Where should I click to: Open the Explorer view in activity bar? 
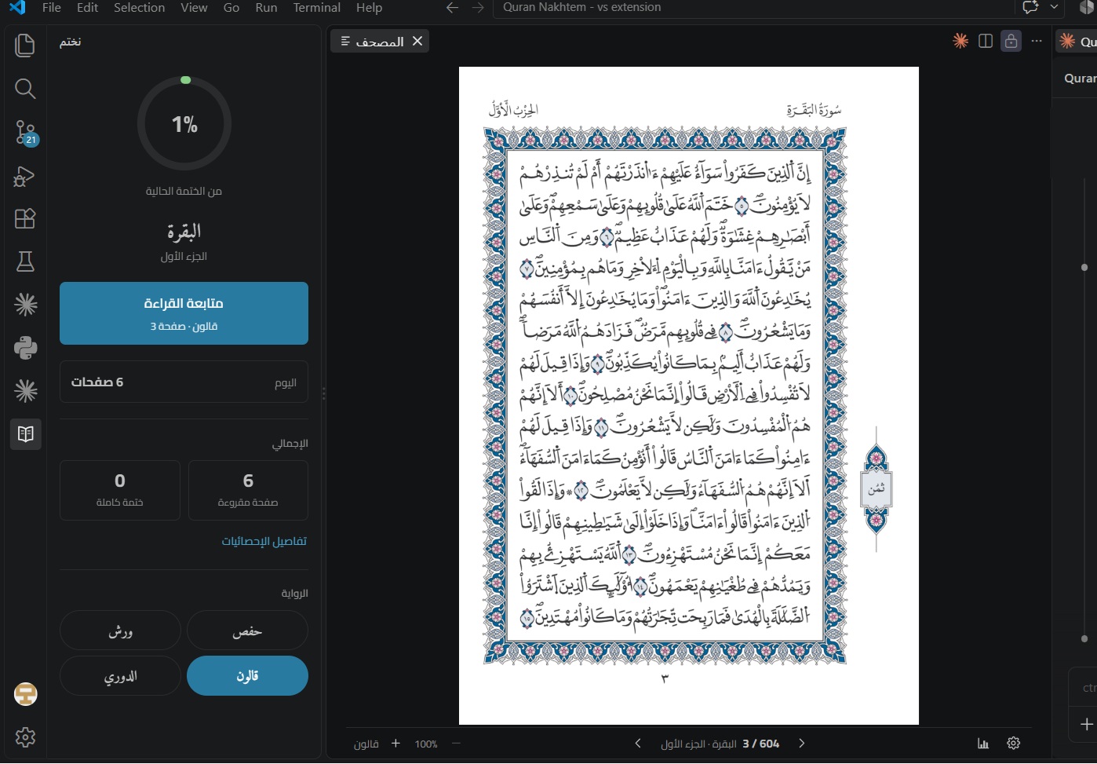click(25, 46)
